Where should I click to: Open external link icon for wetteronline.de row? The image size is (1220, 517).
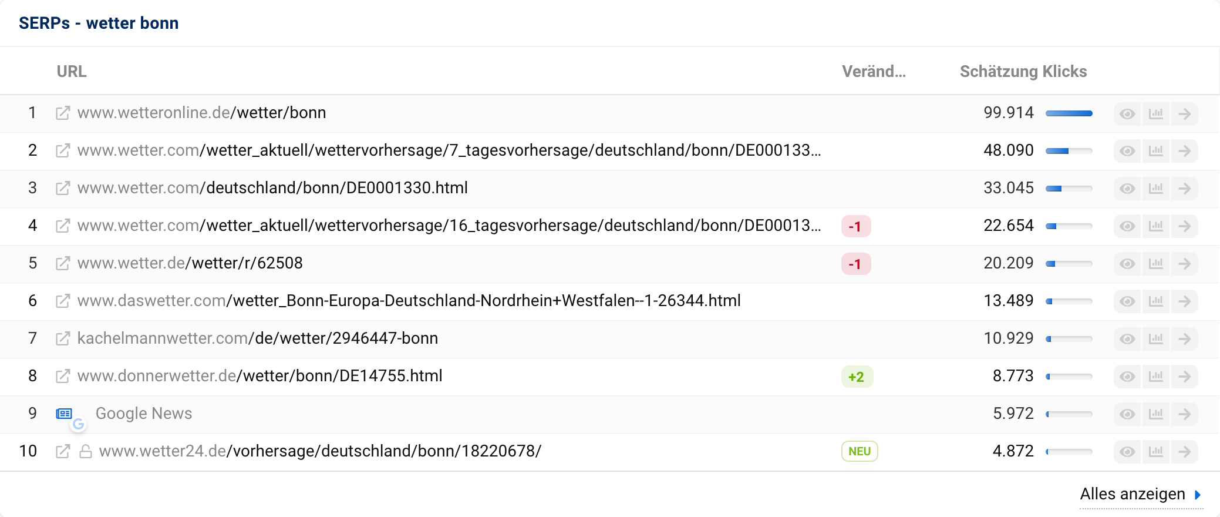click(x=63, y=113)
